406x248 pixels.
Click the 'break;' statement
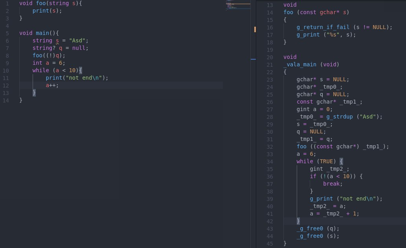coord(333,184)
